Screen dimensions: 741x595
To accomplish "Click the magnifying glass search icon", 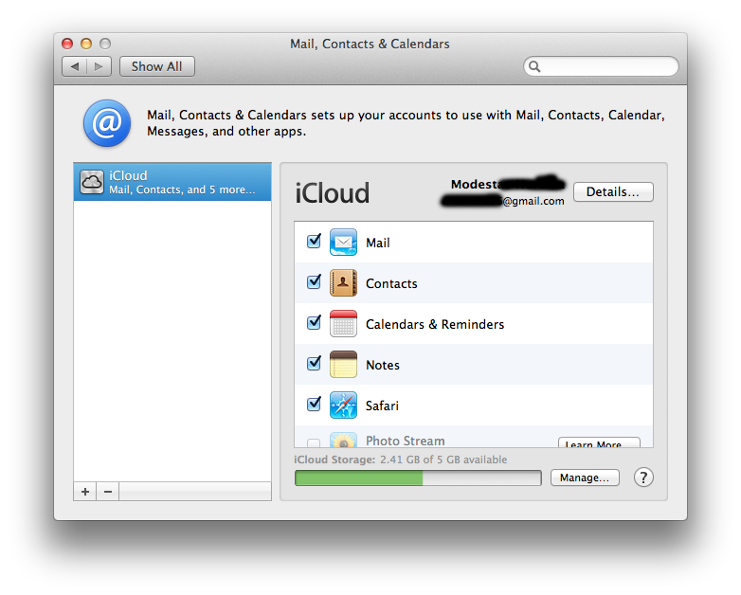I will 534,66.
